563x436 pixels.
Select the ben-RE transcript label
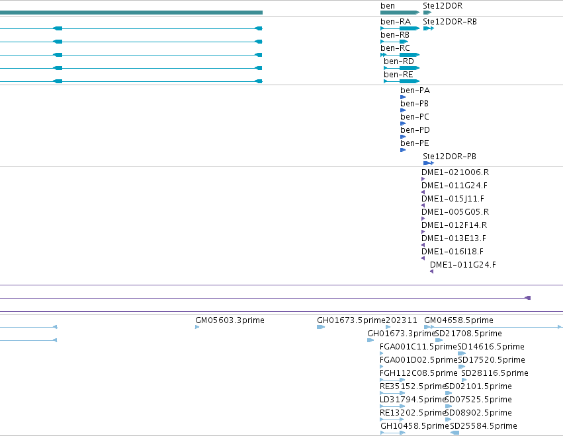pyautogui.click(x=398, y=75)
